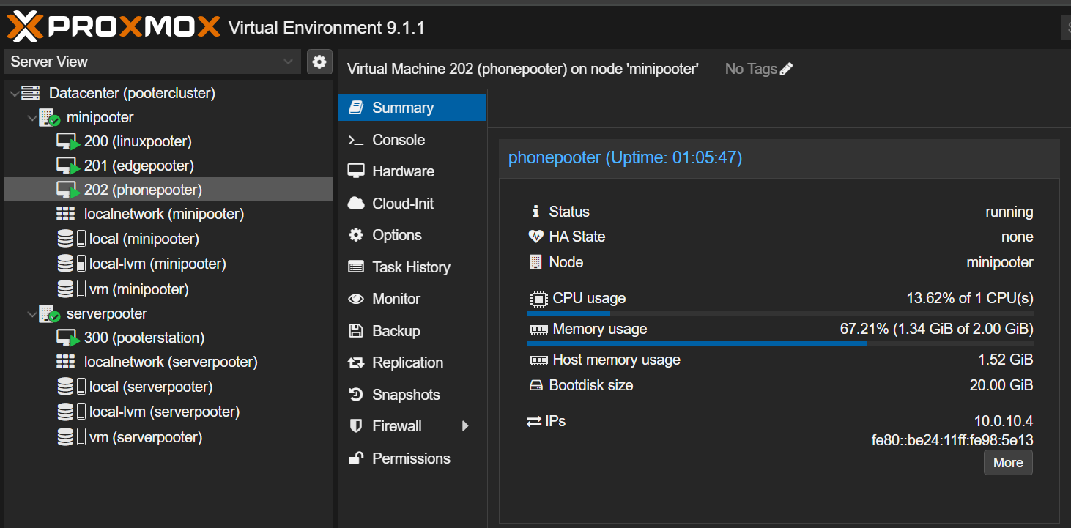Collapse the serverpooter node tree
This screenshot has height=528, width=1071.
[x=32, y=313]
